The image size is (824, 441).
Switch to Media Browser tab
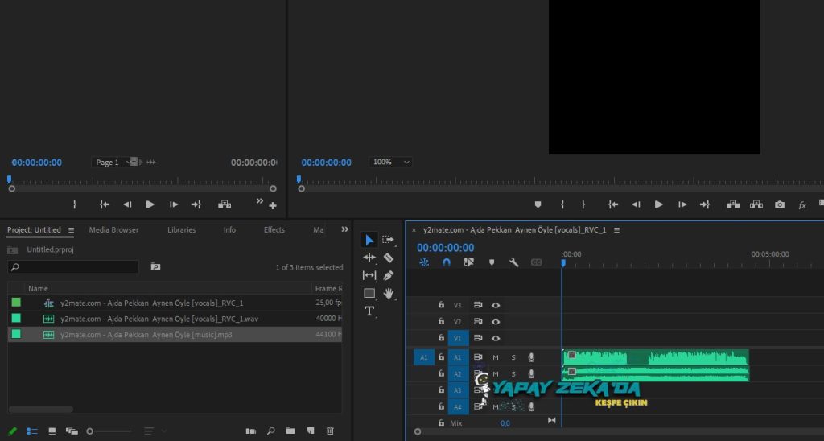(113, 229)
